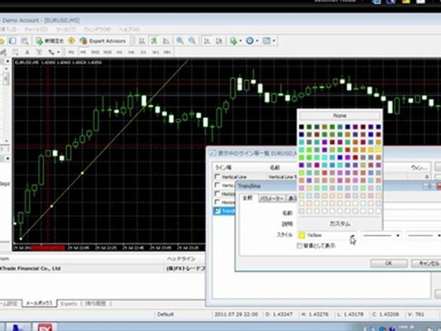Switch to the 操作履歴 terminal tab
The height and width of the screenshot is (331, 441).
click(x=96, y=304)
